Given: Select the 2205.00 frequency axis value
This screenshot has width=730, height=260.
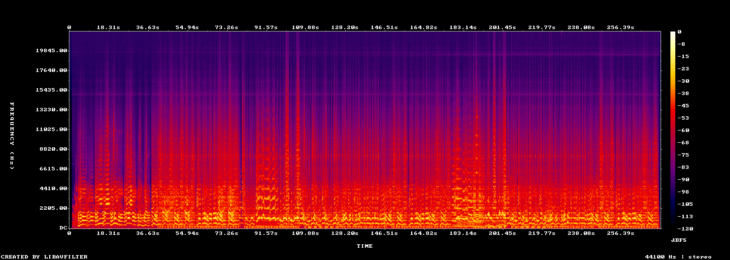Looking at the screenshot, I should click(53, 208).
